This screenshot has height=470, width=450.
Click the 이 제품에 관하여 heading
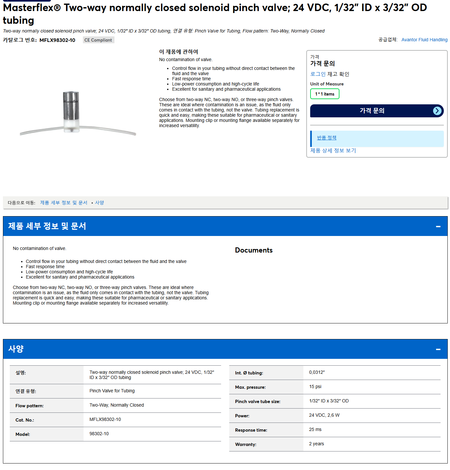[x=179, y=52]
